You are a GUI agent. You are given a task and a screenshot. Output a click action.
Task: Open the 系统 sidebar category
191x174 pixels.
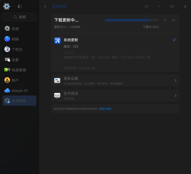(19, 29)
